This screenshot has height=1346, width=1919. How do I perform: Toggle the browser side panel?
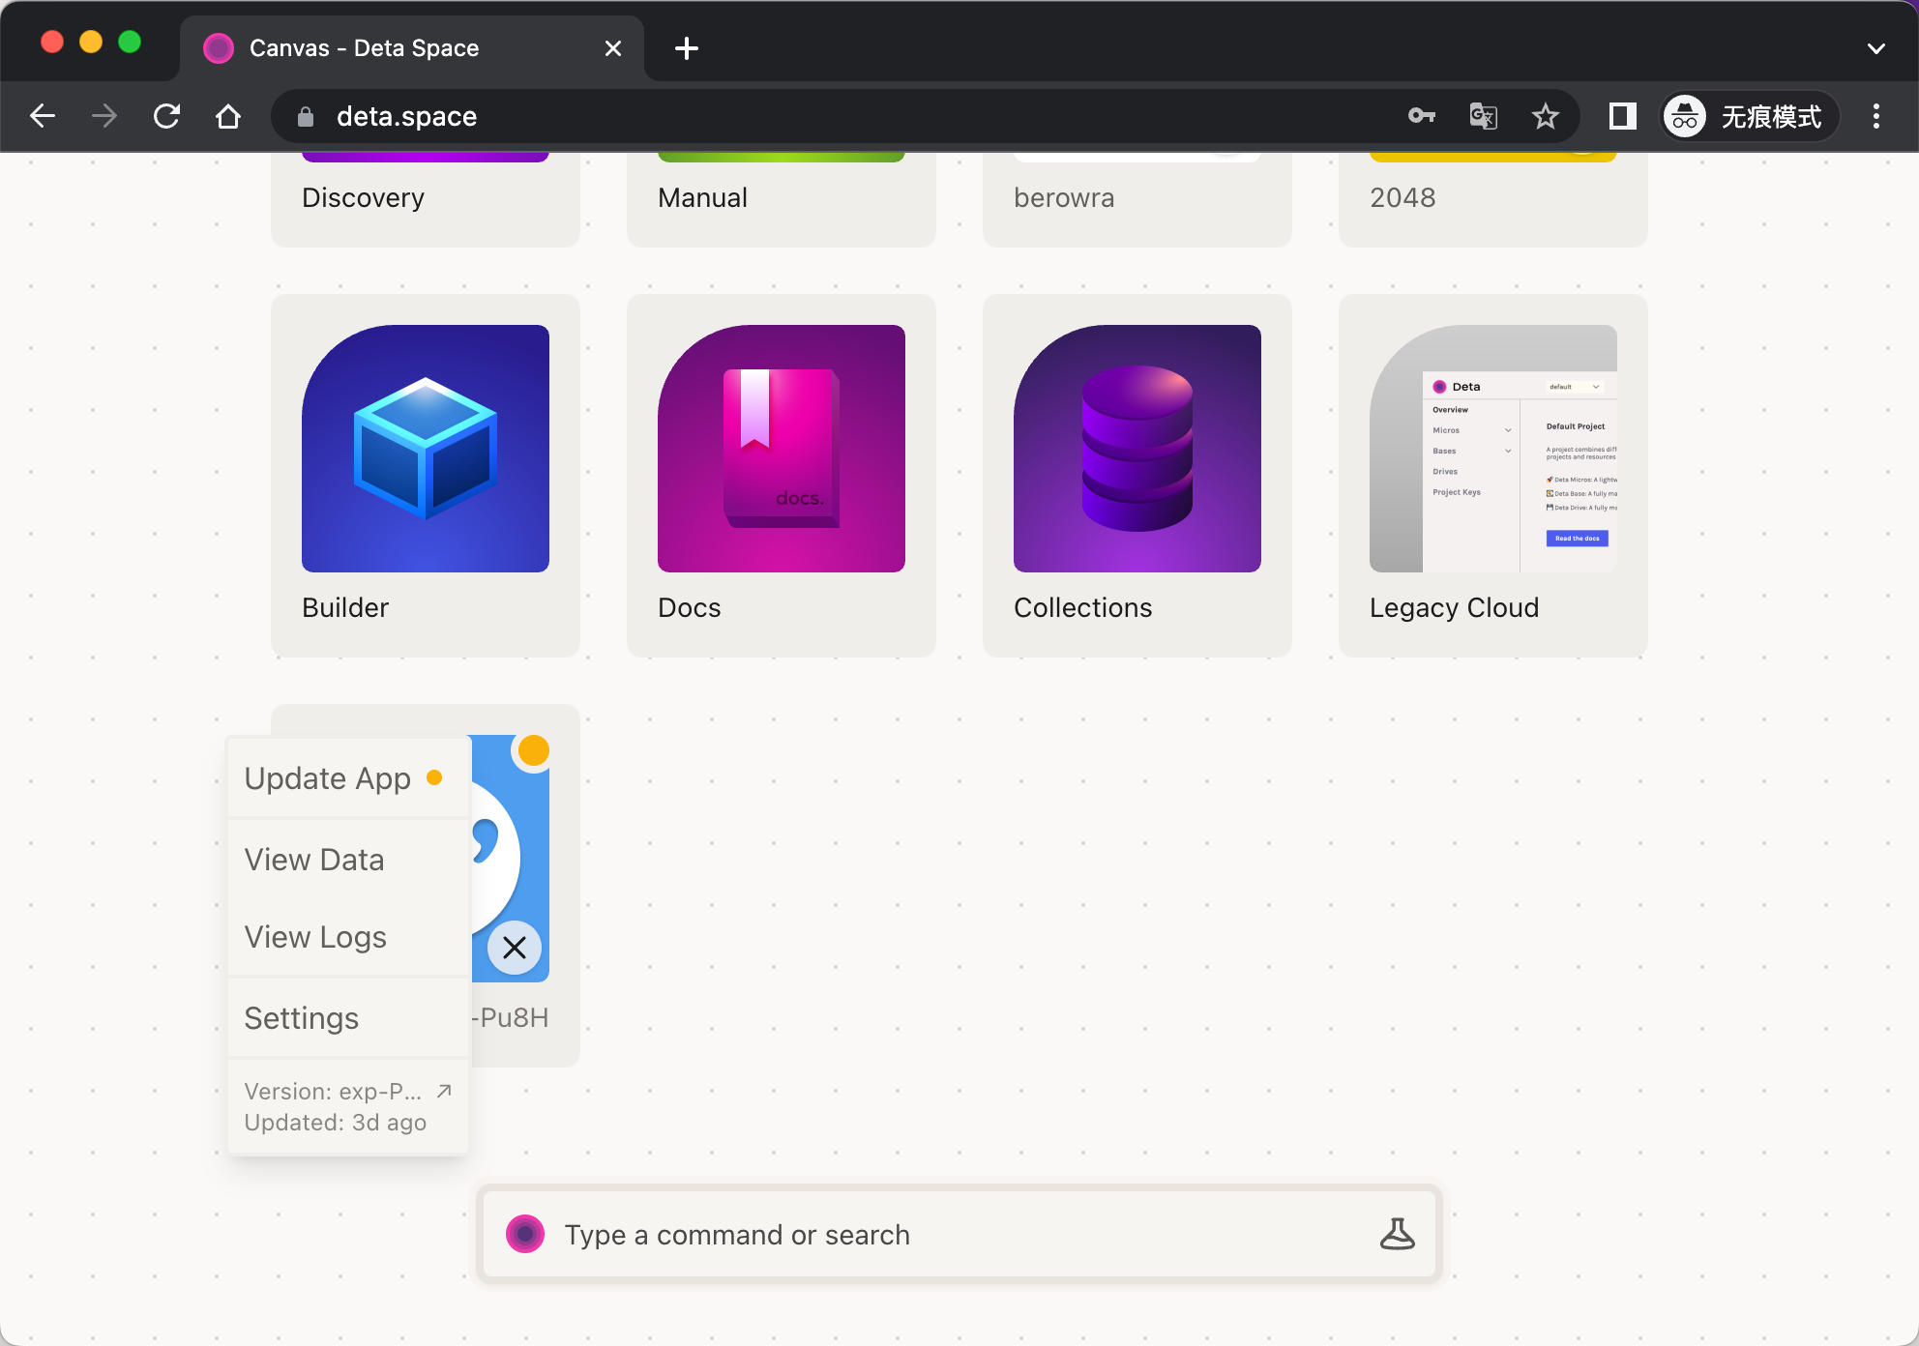pyautogui.click(x=1622, y=116)
